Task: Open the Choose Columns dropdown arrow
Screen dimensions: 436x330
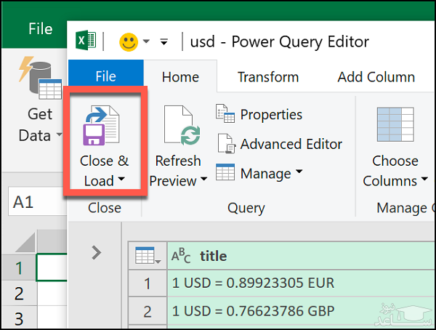Action: (424, 180)
